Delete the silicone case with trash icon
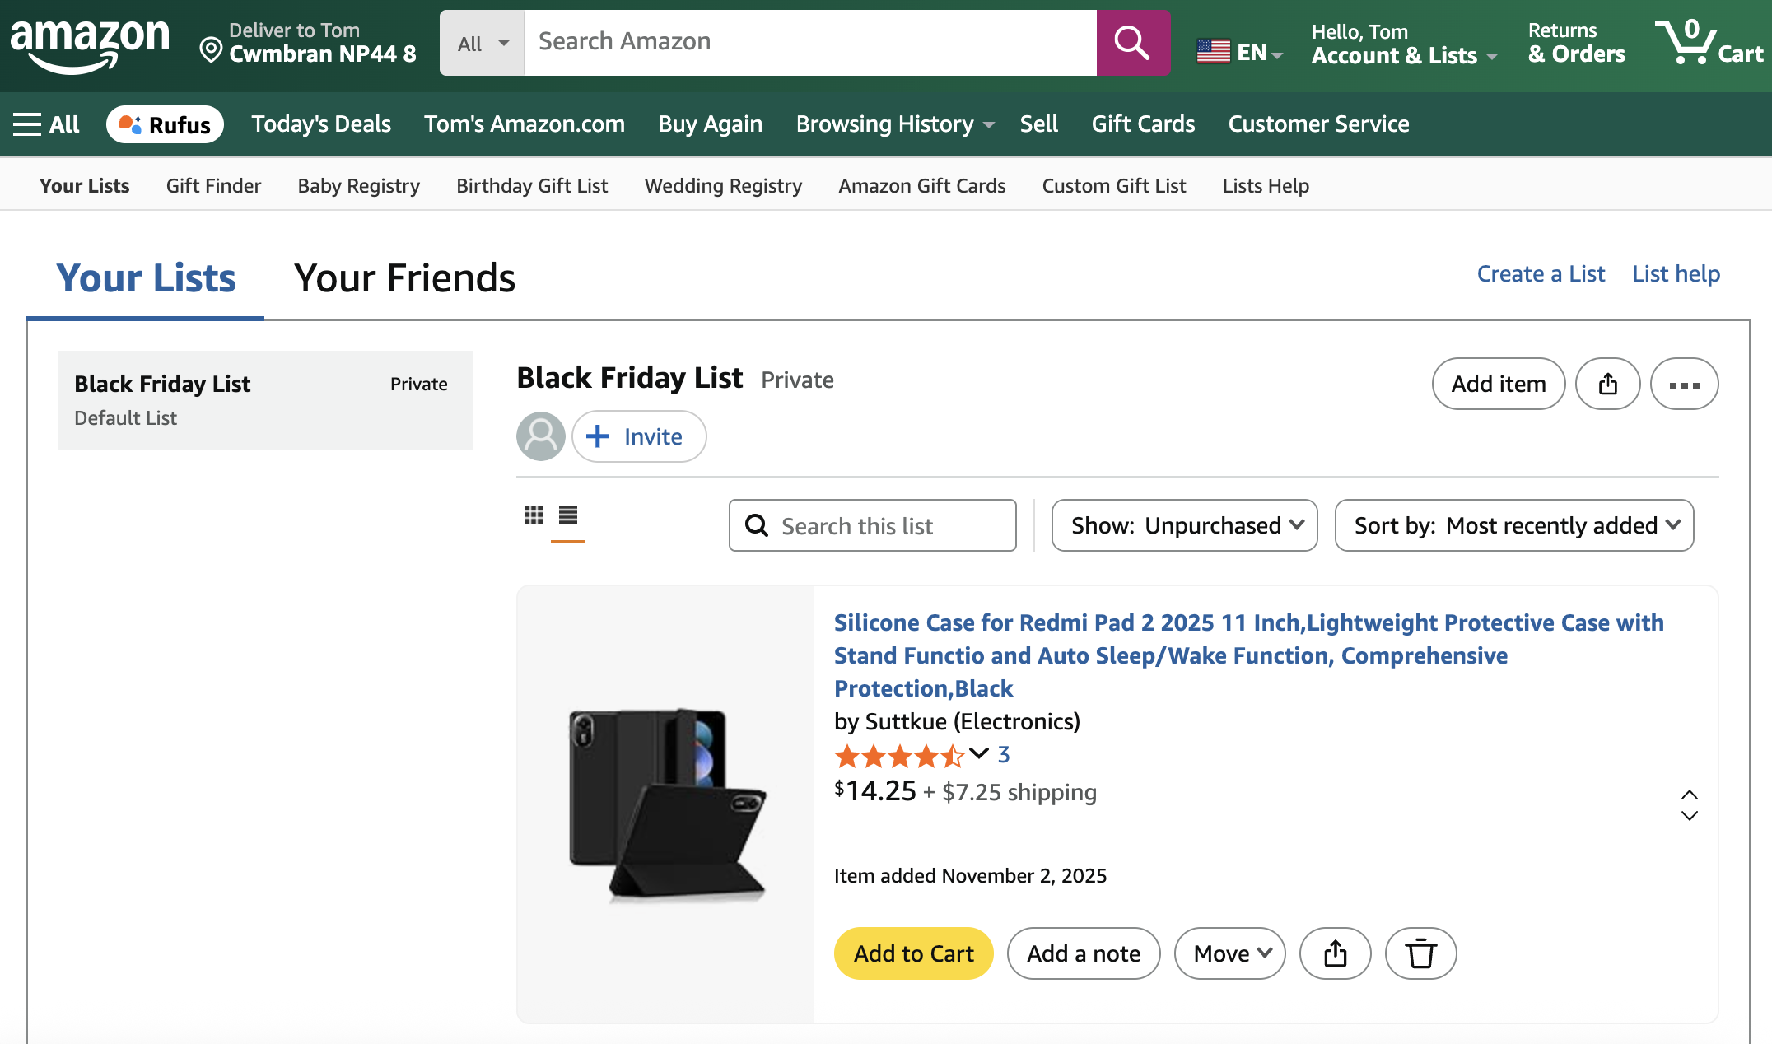The width and height of the screenshot is (1772, 1044). coord(1420,953)
